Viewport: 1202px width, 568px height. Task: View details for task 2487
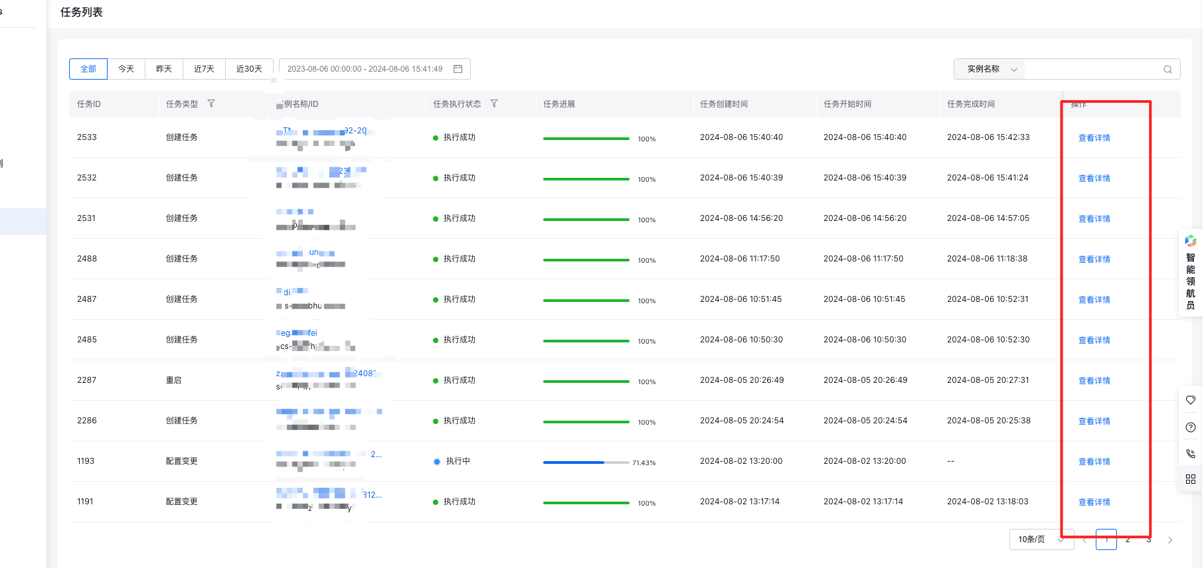point(1094,300)
